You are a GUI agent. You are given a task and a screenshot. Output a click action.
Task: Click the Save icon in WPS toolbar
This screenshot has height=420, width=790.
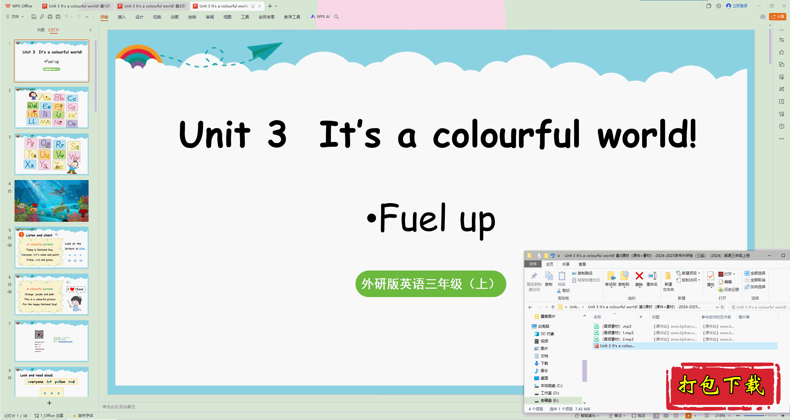pyautogui.click(x=34, y=17)
